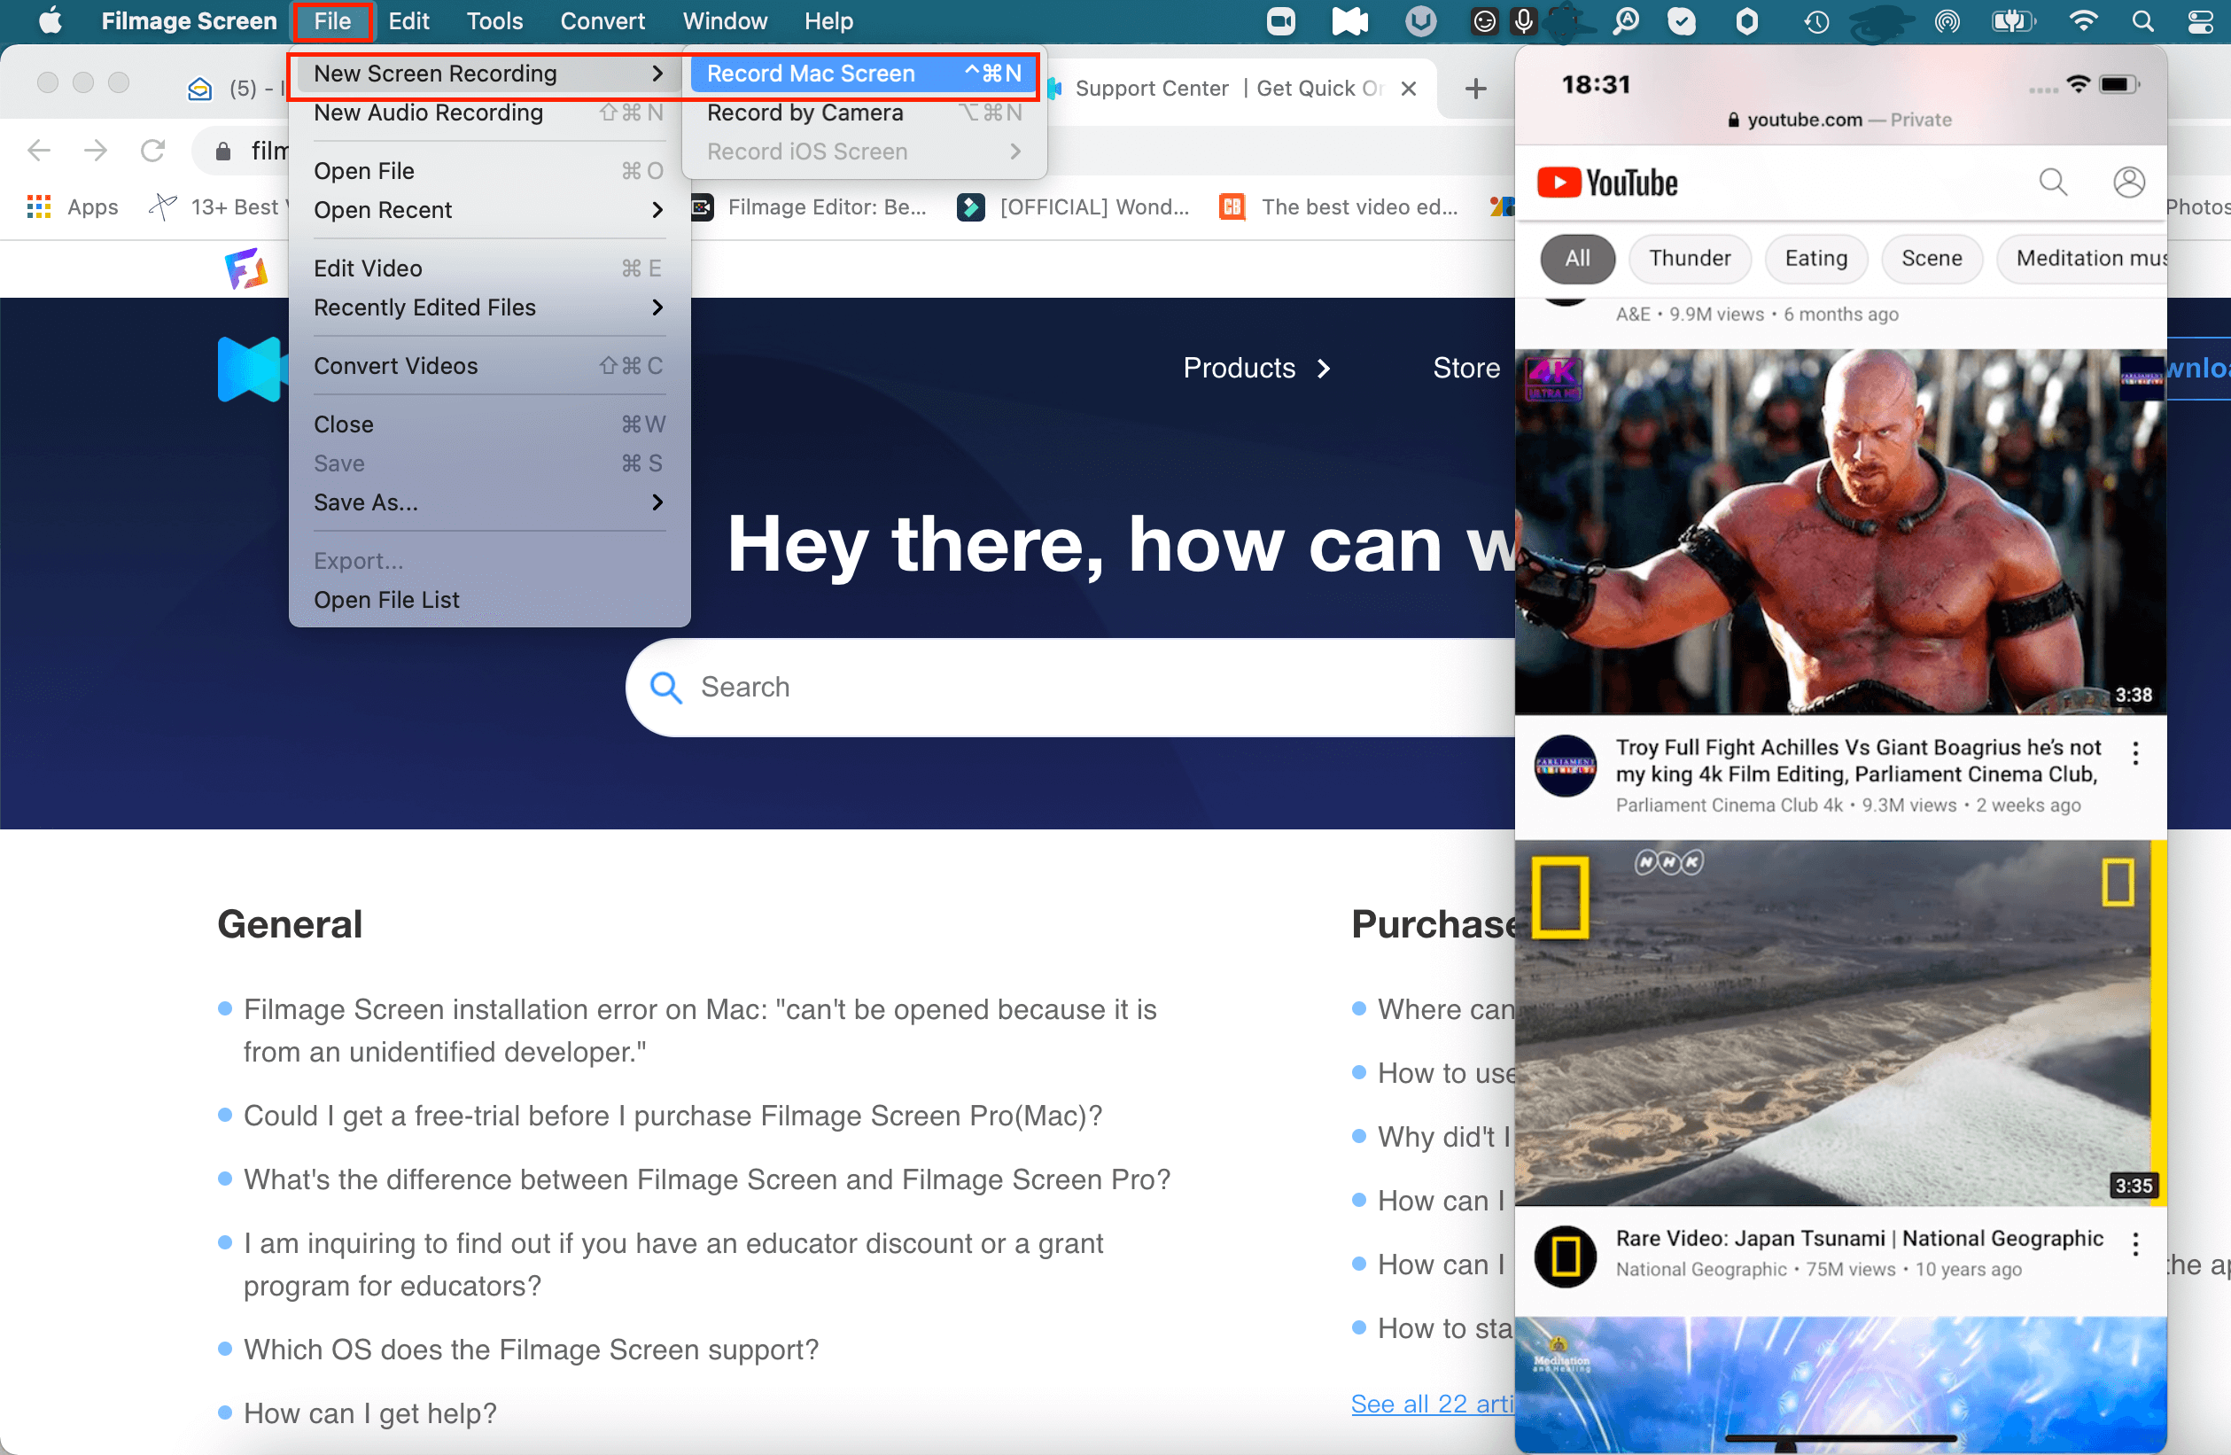Open Spotlight search in menu bar
The image size is (2231, 1455).
coord(2142,20)
